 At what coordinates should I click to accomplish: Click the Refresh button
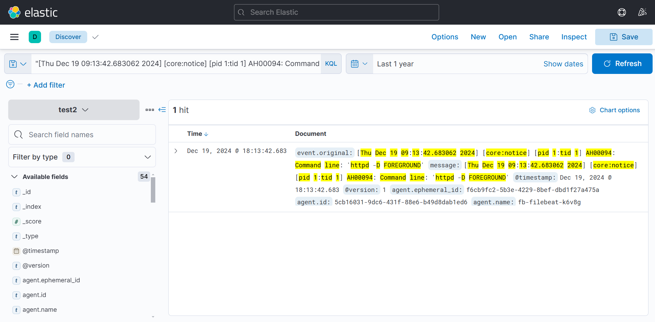[622, 64]
